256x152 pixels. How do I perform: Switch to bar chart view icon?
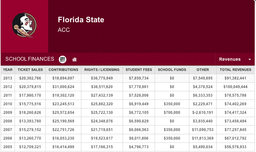(x=75, y=59)
